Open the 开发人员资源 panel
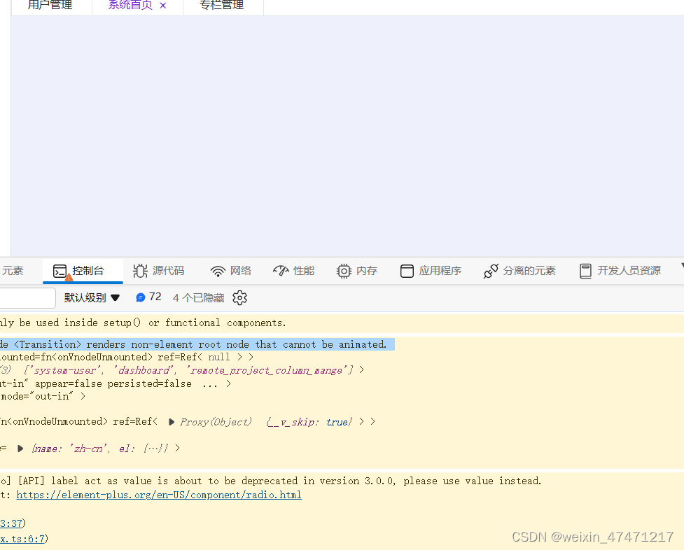This screenshot has height=550, width=684. pyautogui.click(x=620, y=271)
